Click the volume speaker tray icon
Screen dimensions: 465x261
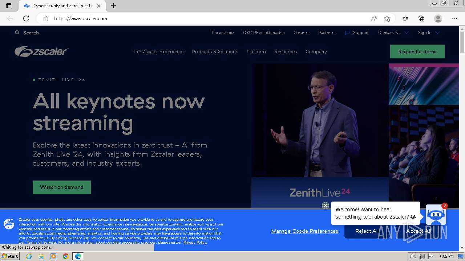pyautogui.click(x=413, y=256)
